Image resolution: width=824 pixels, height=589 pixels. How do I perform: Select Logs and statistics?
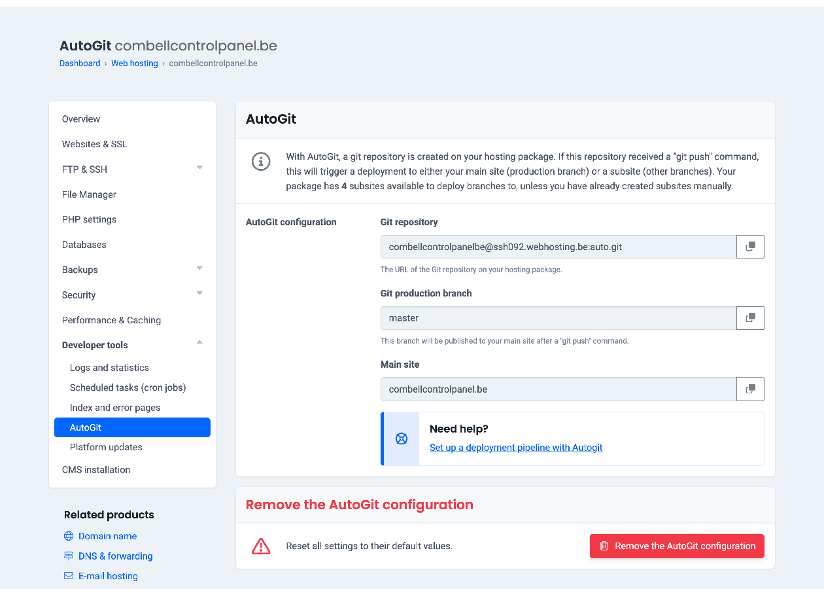(x=109, y=368)
